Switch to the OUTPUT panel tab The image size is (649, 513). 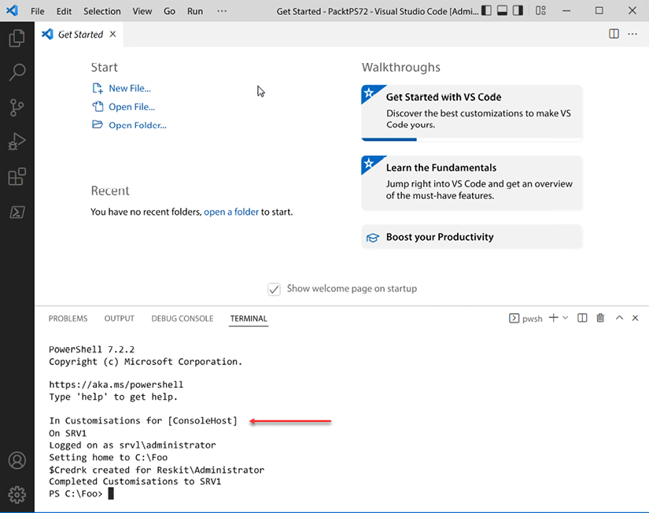[x=120, y=319]
